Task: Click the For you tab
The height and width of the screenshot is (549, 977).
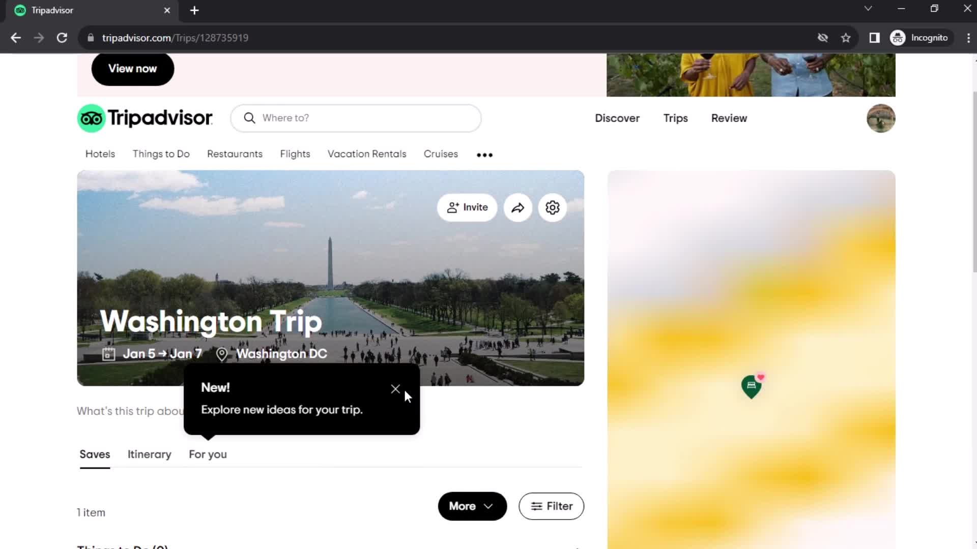Action: click(208, 455)
